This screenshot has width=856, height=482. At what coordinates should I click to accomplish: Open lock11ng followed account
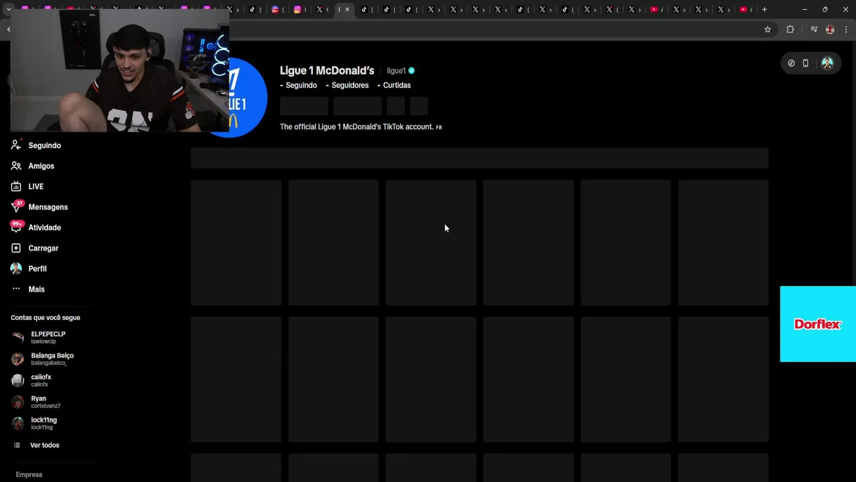pos(43,423)
